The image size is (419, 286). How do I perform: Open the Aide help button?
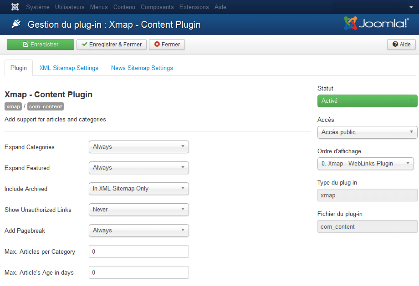[x=401, y=45]
